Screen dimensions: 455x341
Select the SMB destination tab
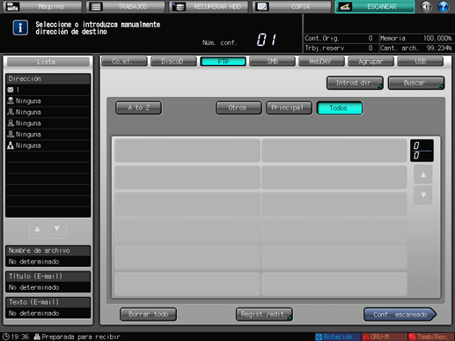272,62
